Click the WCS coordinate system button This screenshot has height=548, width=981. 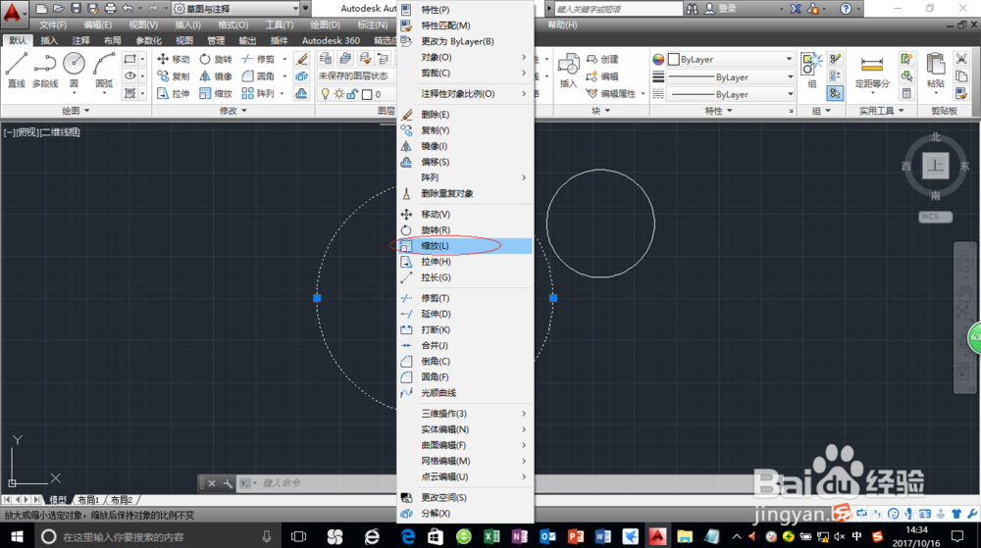coord(935,217)
